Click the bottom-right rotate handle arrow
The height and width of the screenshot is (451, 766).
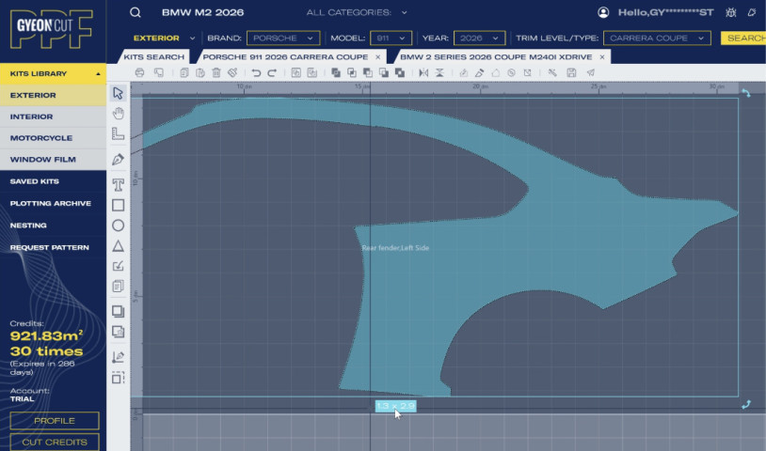746,404
